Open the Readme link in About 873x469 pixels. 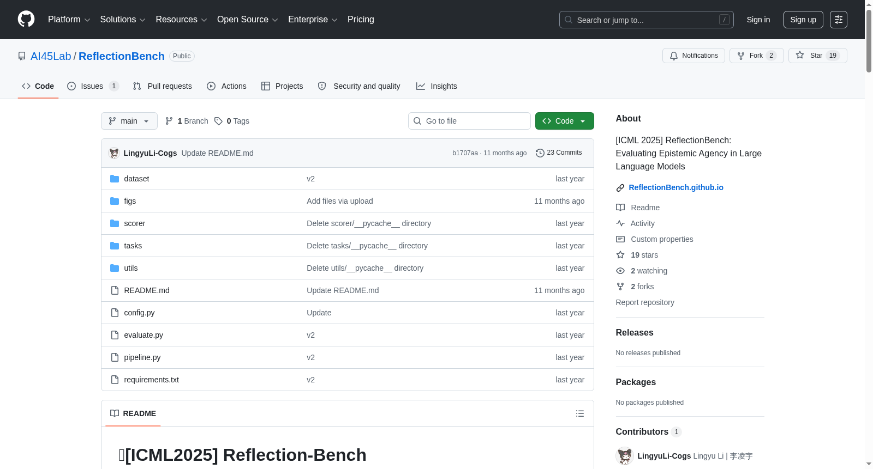pos(645,208)
